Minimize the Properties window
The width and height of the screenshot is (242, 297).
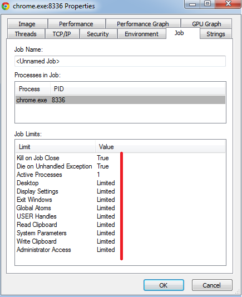192,4
